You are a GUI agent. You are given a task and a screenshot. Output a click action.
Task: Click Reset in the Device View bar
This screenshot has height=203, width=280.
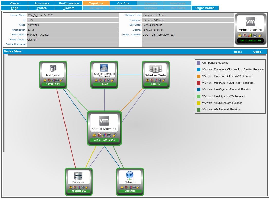pos(238,52)
